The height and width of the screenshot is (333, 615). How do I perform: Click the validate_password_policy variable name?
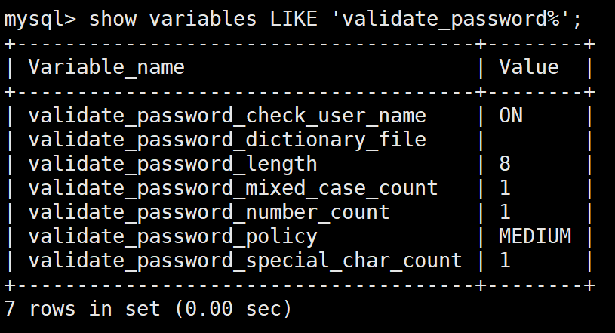(x=173, y=236)
